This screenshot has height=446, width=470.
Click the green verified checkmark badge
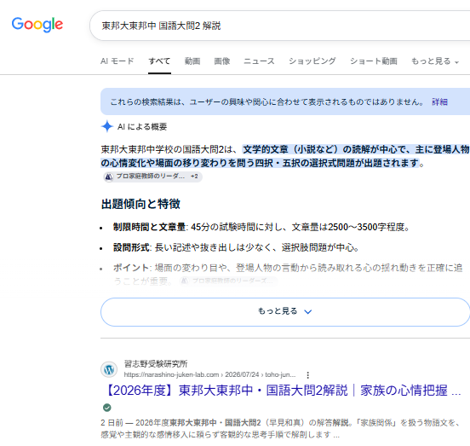pos(107,408)
